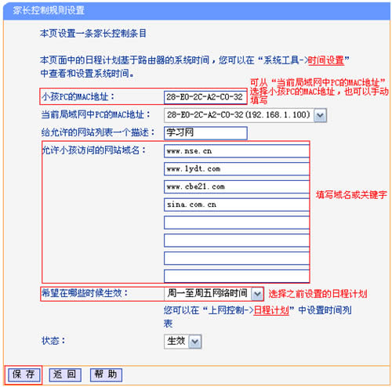Click the last empty domain field
The width and height of the screenshot is (392, 387).
[x=237, y=276]
